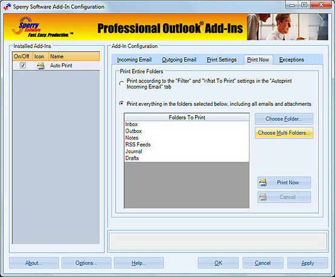Select the Print Now tab
The width and height of the screenshot is (335, 277).
(258, 60)
